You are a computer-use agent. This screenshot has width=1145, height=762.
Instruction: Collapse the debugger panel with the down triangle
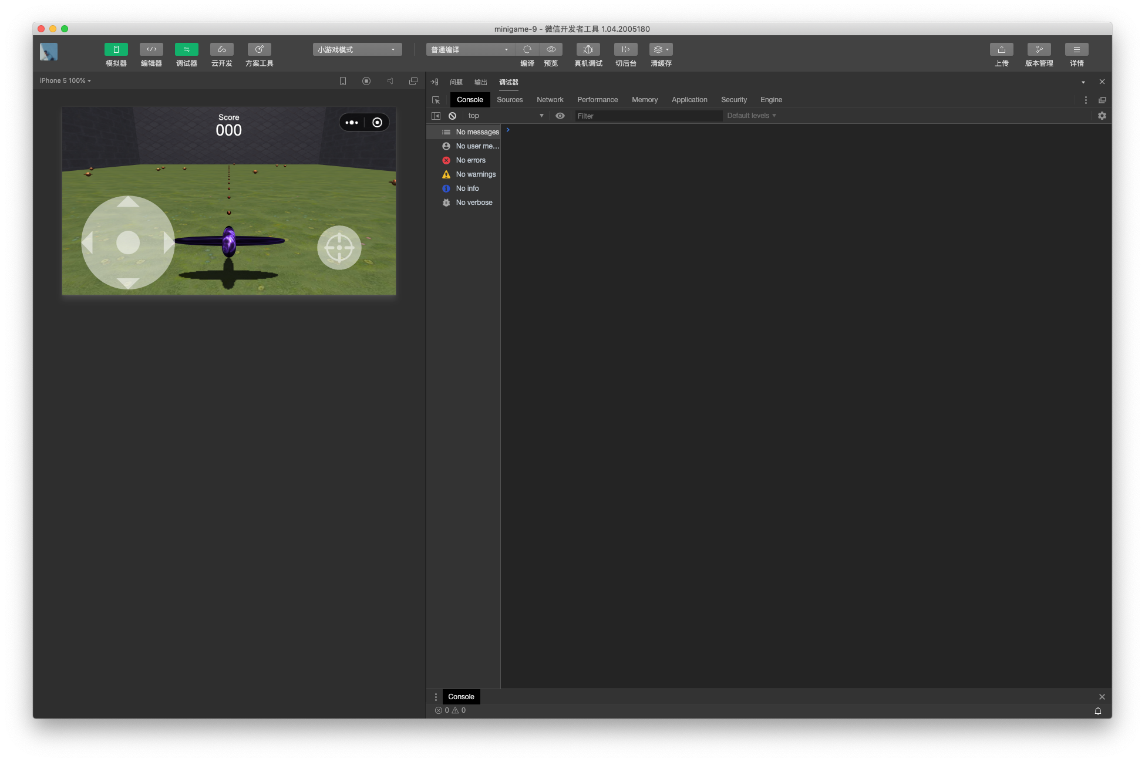[x=1083, y=82]
